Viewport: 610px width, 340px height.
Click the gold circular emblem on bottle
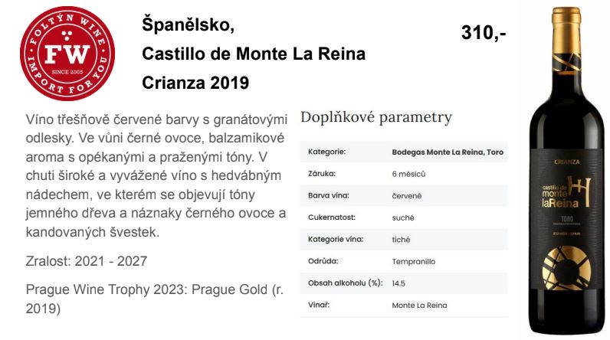[566, 269]
